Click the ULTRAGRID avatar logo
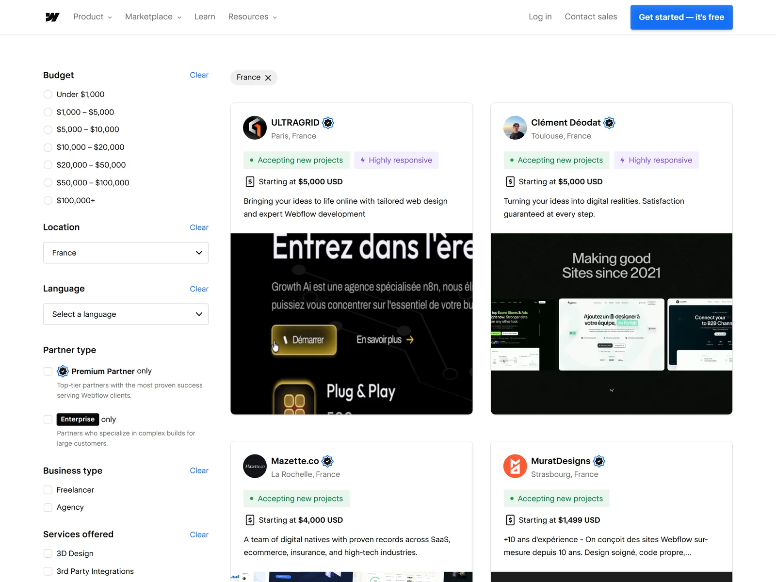 [x=255, y=128]
